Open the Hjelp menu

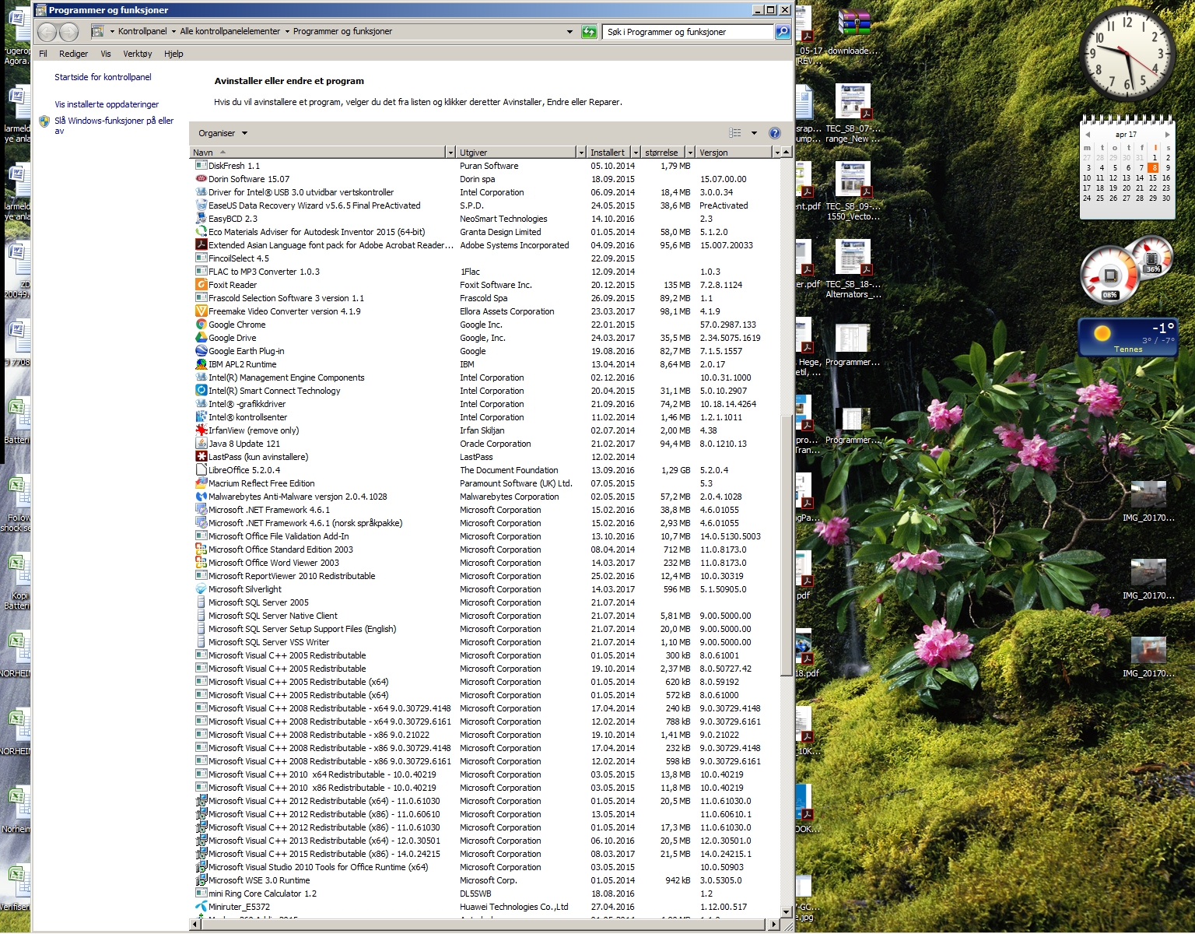(x=173, y=54)
